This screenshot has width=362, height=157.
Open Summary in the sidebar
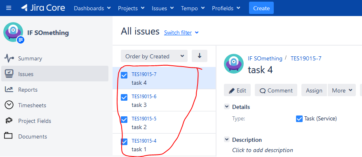tap(55, 58)
